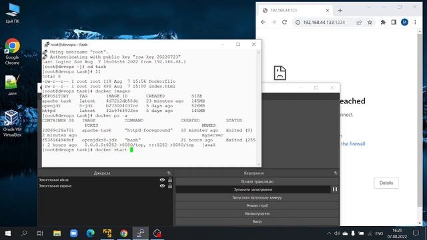The image size is (427, 240).
Task: Click Почати трансляцію button in OBS
Action: (257, 181)
